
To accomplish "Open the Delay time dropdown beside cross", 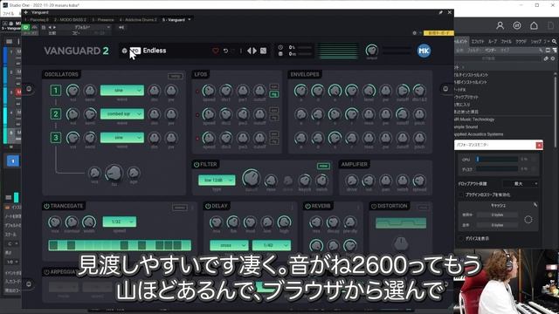I will point(272,245).
